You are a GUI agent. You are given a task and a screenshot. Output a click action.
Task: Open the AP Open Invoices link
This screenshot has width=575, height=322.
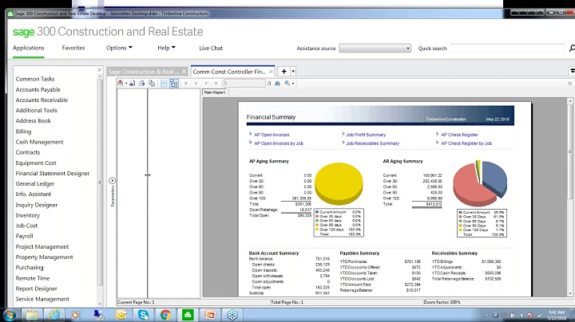click(272, 135)
